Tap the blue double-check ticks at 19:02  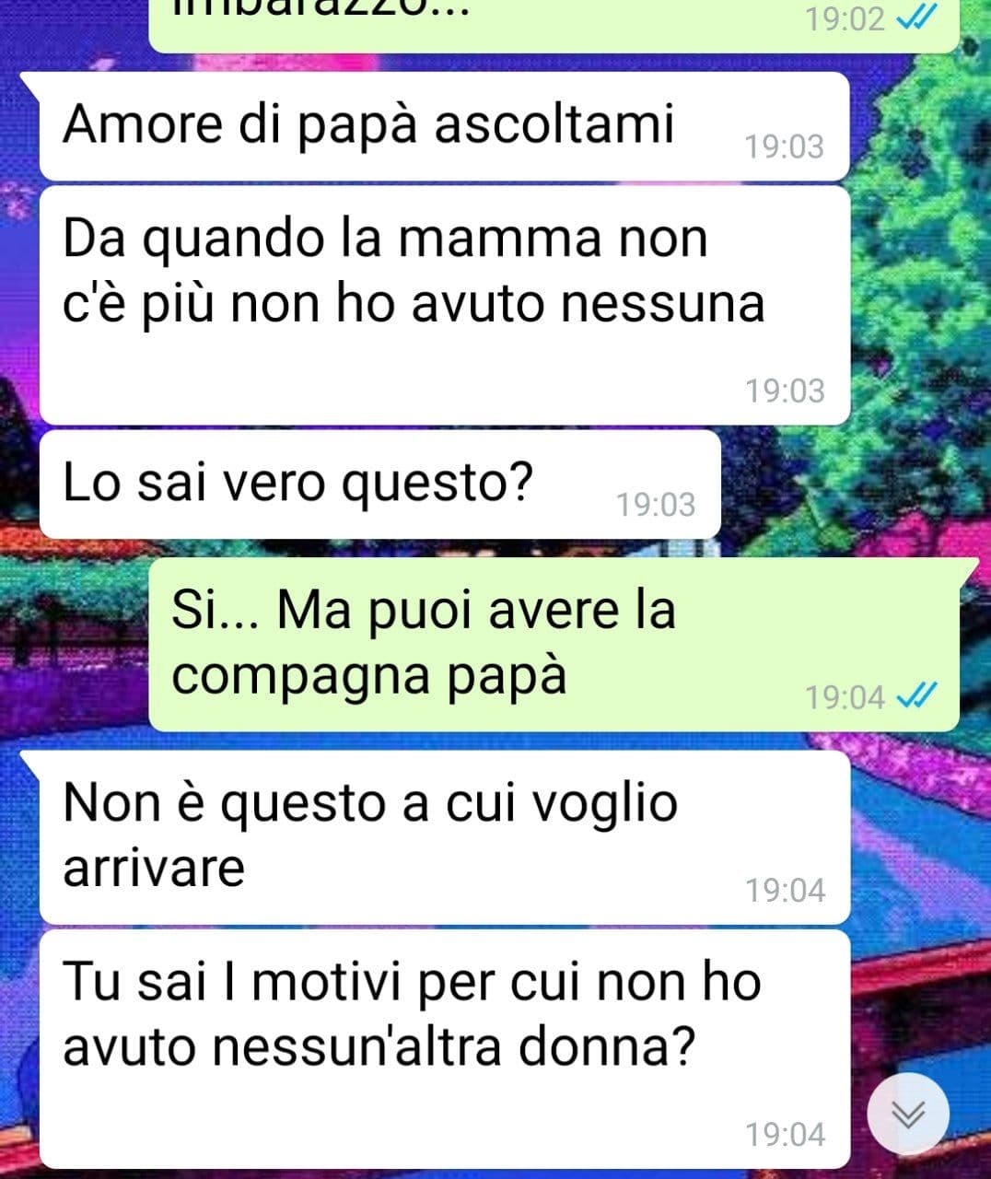click(916, 18)
